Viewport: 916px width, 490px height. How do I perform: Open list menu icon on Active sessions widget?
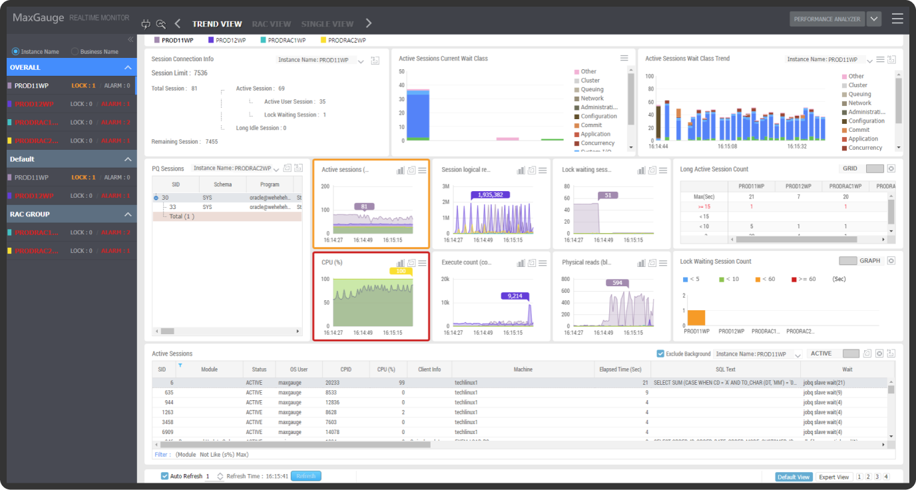(422, 170)
